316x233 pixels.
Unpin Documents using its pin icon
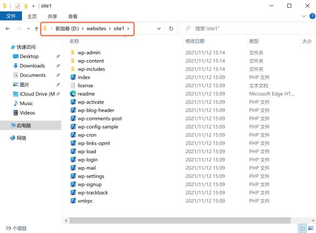(x=58, y=75)
